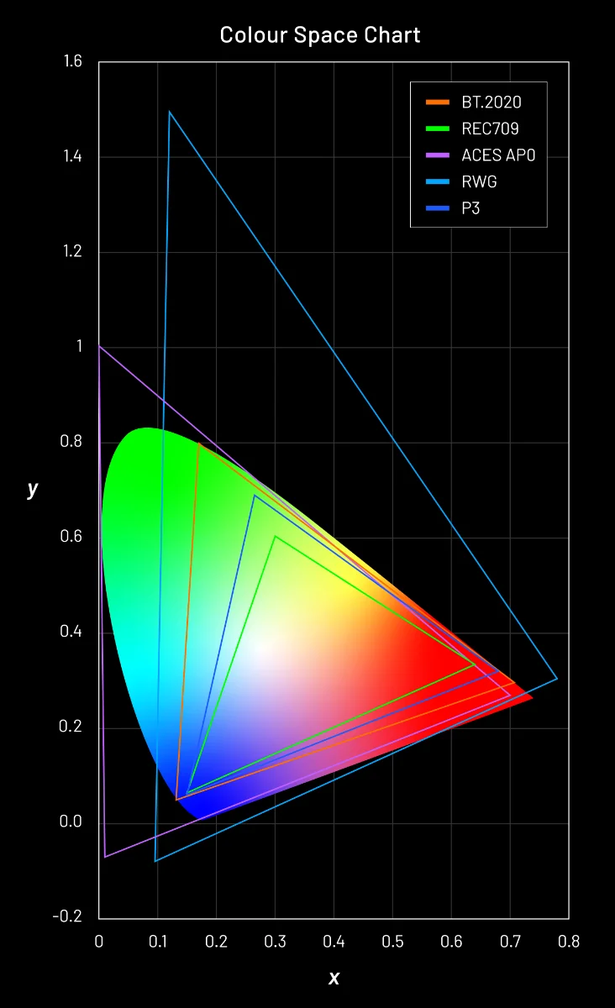
Task: Click the blue P3 legend swatch
Action: 438,208
